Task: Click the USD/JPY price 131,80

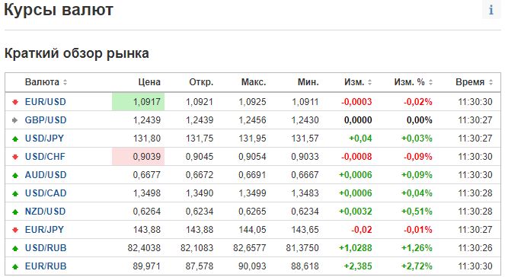Action: 146,138
